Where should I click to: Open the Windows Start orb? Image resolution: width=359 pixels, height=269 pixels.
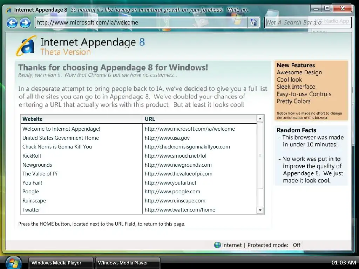point(14,263)
